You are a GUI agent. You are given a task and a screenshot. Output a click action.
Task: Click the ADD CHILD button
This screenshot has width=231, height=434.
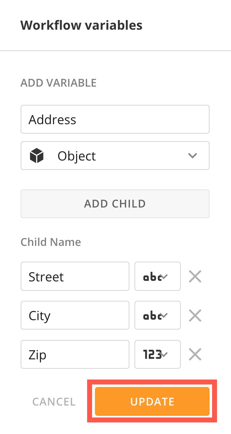[x=115, y=204]
